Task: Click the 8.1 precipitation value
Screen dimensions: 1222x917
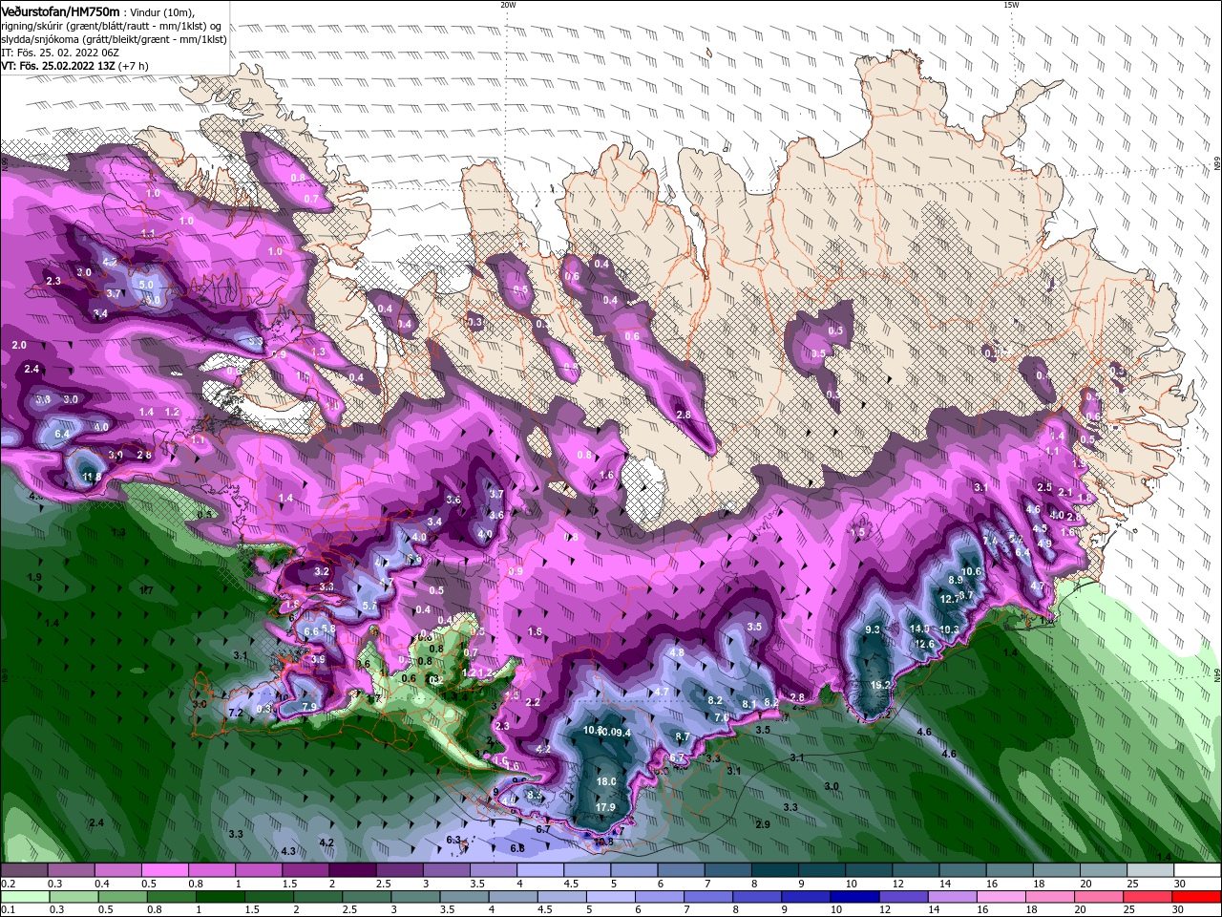Action: (749, 704)
